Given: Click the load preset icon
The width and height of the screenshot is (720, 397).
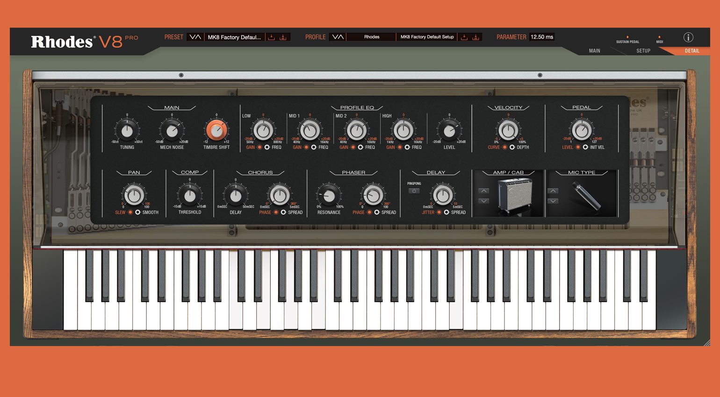Looking at the screenshot, I should [x=272, y=37].
